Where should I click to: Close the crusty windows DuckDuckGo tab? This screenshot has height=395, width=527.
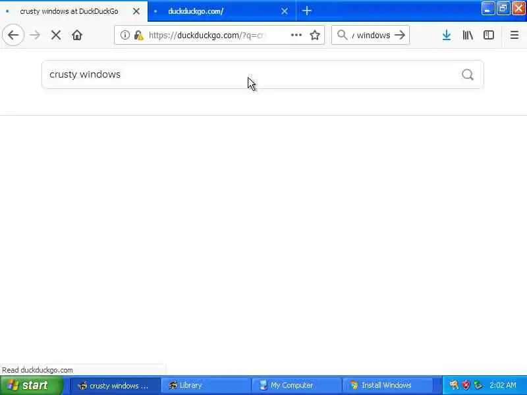pyautogui.click(x=136, y=11)
